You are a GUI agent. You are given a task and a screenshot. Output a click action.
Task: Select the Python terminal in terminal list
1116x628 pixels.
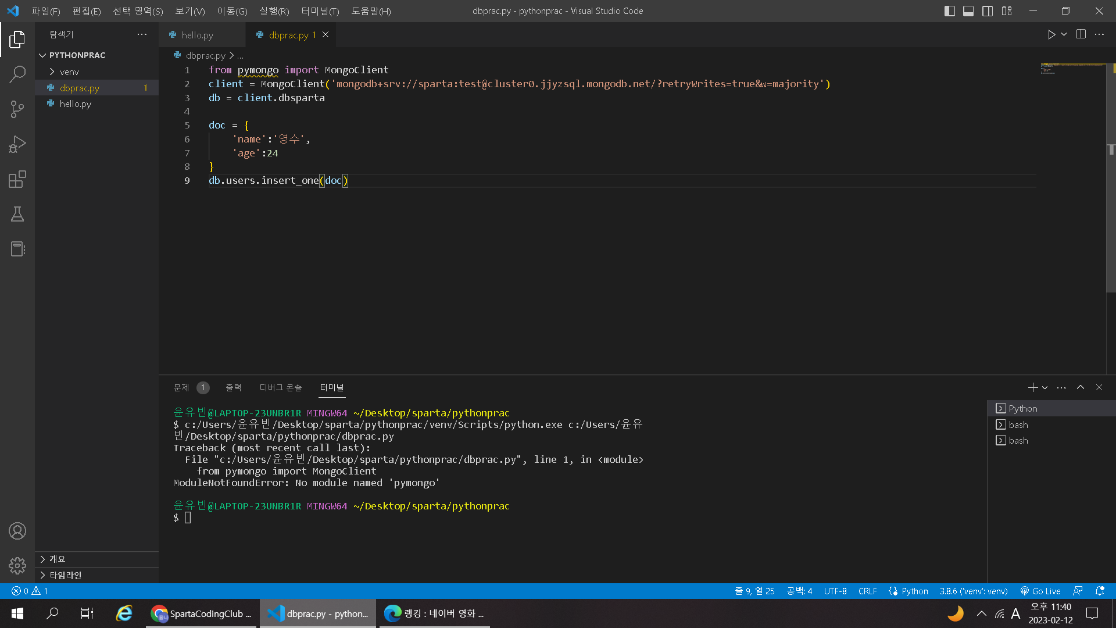click(1051, 409)
